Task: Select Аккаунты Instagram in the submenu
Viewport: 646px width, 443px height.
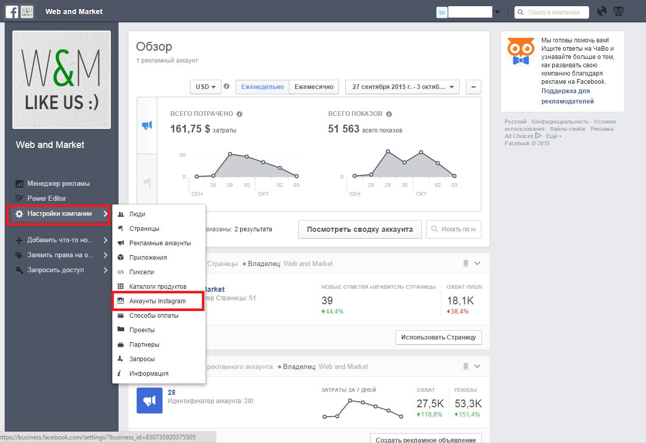Action: 159,301
